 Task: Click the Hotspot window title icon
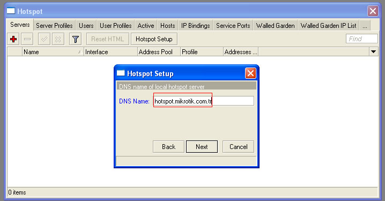click(11, 11)
